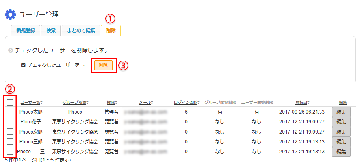
Task: Edit the Phoco一二三 user row
Action: point(341,152)
